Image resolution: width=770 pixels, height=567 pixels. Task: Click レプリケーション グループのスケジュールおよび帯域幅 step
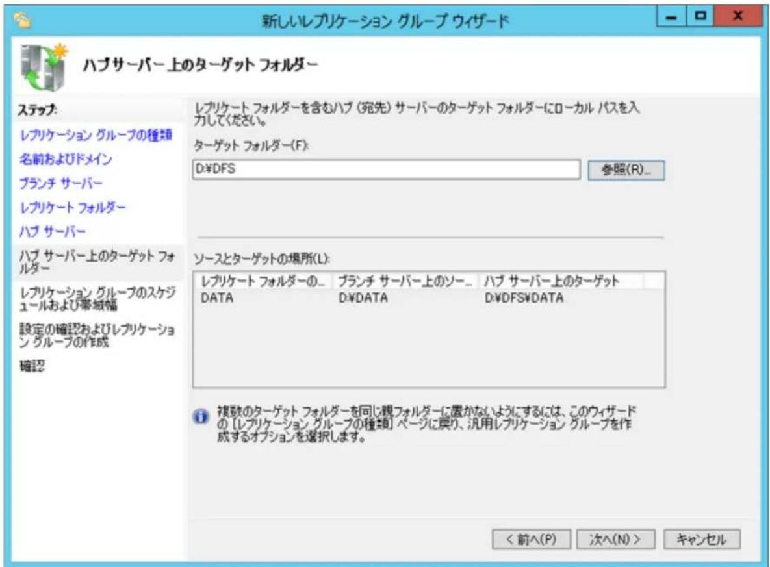point(97,299)
